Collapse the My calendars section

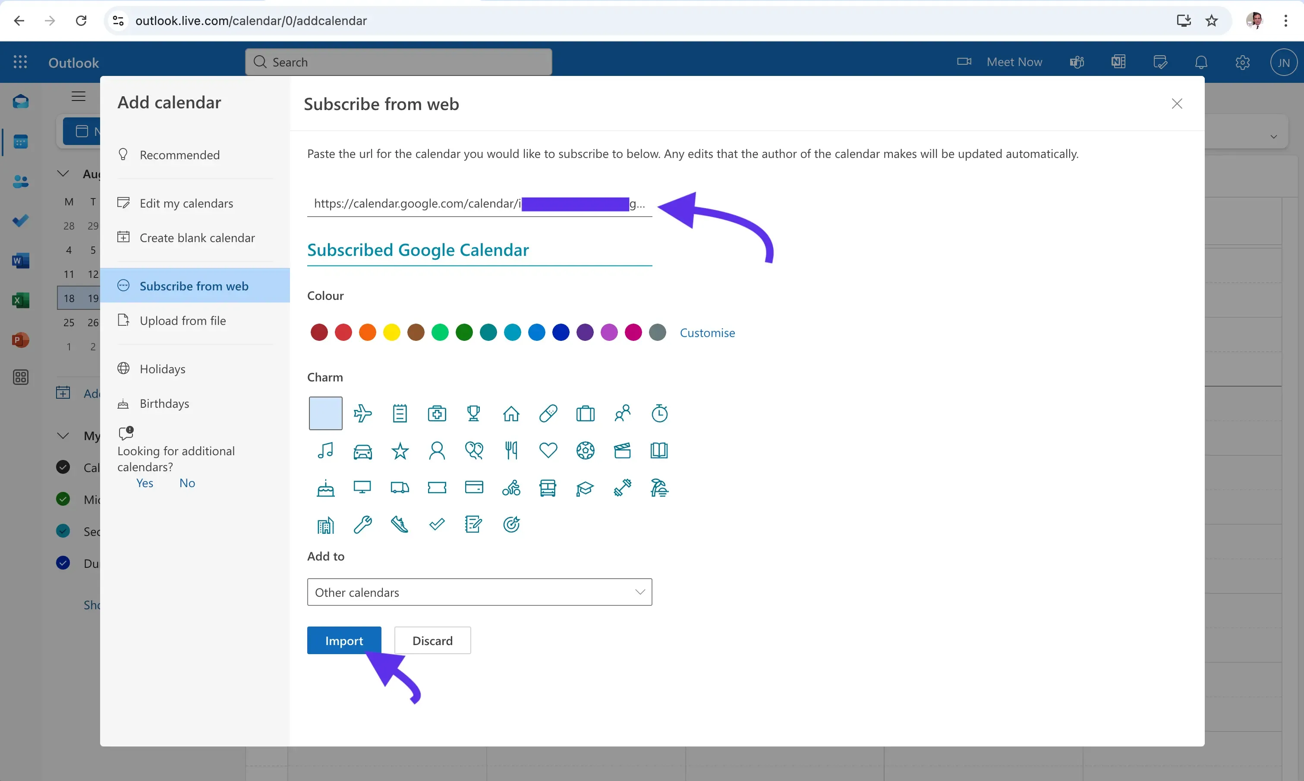63,435
